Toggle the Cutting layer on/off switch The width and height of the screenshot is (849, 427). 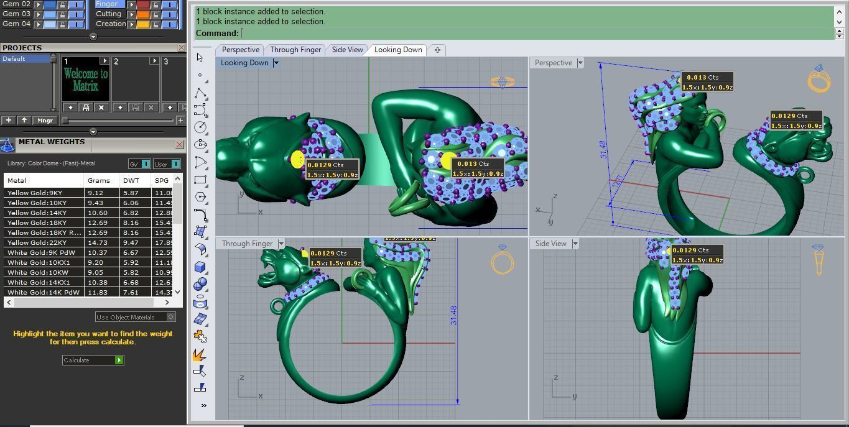click(x=169, y=14)
